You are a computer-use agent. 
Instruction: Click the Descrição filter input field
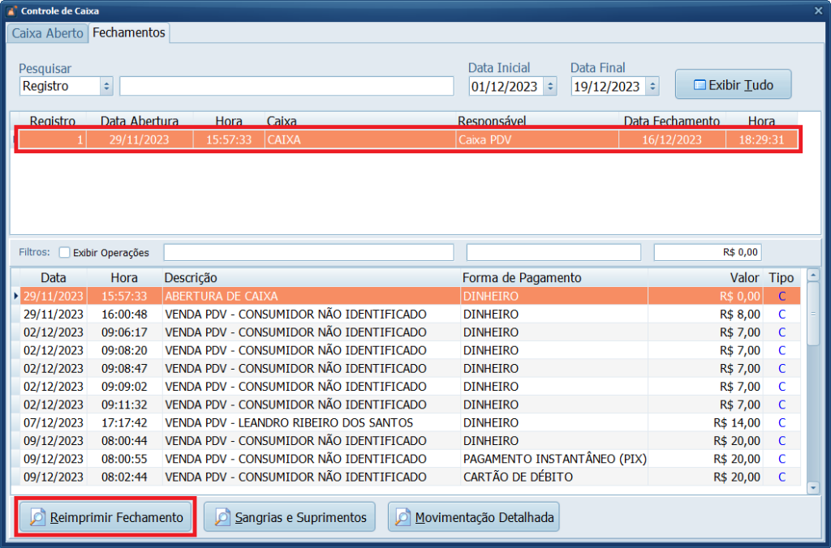coord(308,252)
